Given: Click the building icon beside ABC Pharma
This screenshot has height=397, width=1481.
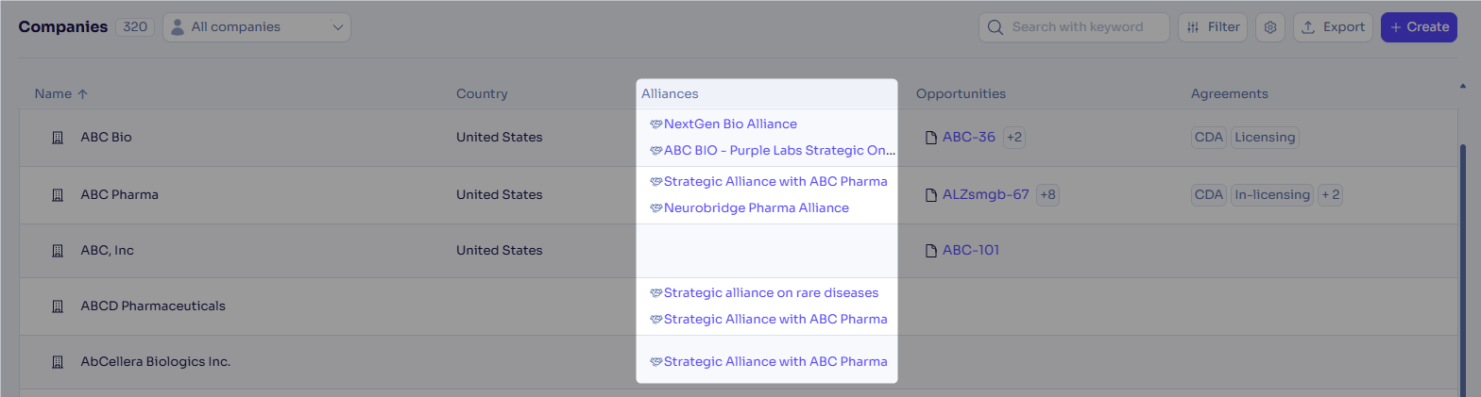Looking at the screenshot, I should point(57,195).
